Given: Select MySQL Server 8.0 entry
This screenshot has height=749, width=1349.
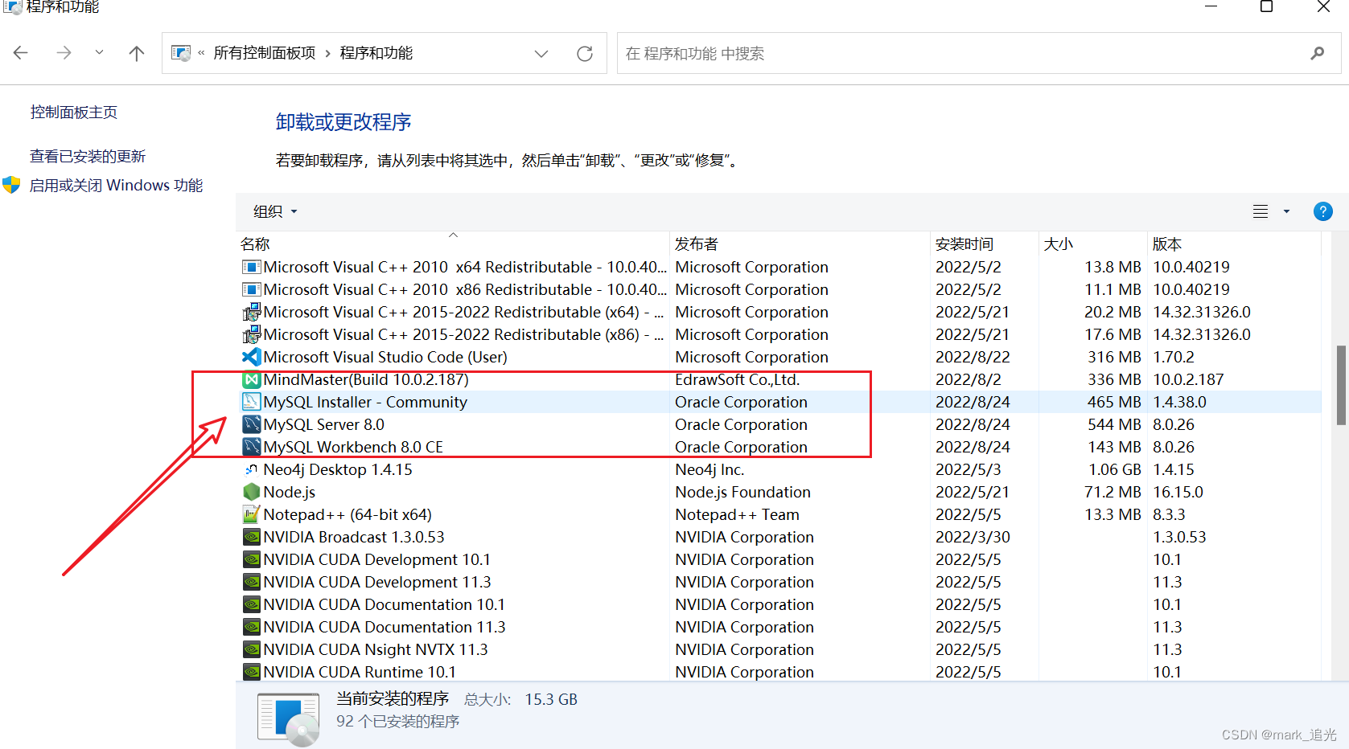Looking at the screenshot, I should pos(324,424).
